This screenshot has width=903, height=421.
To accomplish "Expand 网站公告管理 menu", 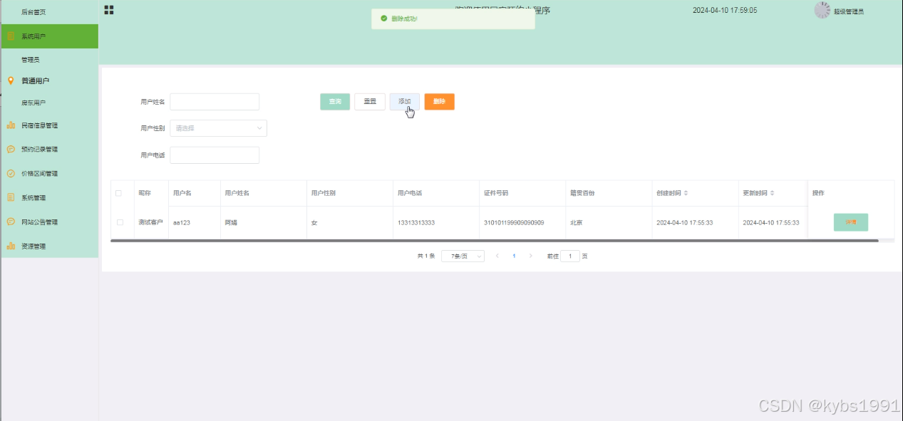I will (49, 222).
